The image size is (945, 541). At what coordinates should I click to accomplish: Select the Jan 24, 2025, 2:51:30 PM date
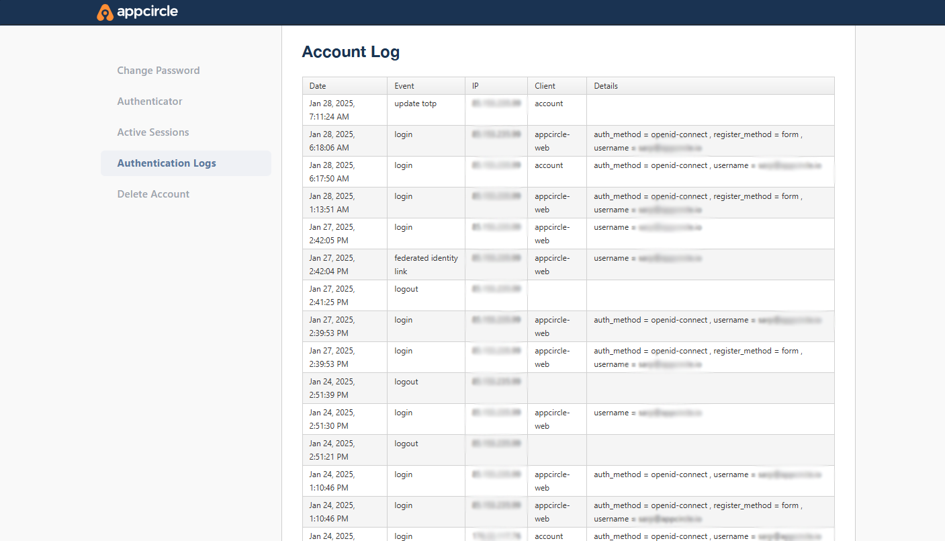(x=332, y=419)
